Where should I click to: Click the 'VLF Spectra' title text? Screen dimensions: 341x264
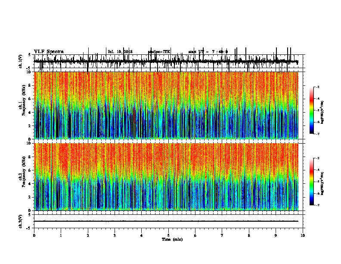[x=49, y=52]
